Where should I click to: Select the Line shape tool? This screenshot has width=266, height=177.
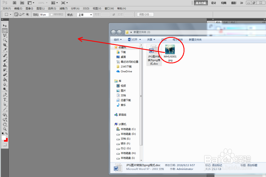pos(5,109)
